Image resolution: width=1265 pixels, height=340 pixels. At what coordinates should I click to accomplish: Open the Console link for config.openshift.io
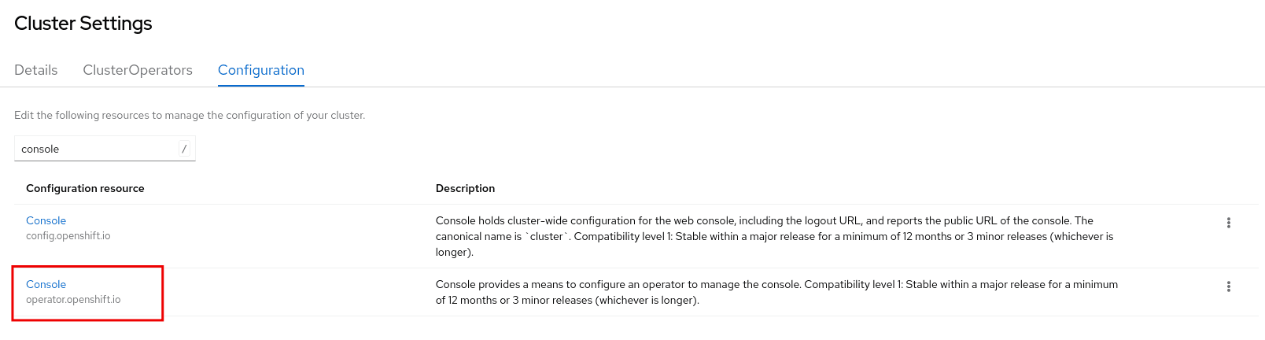[x=46, y=220]
